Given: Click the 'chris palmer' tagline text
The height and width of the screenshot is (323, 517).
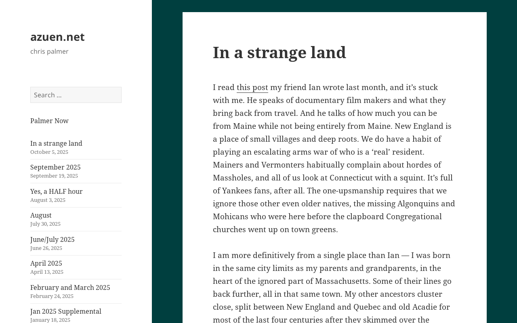Looking at the screenshot, I should coord(49,51).
